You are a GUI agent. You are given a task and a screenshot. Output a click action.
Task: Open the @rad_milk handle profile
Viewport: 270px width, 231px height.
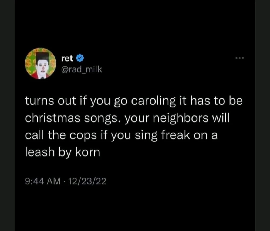click(82, 69)
